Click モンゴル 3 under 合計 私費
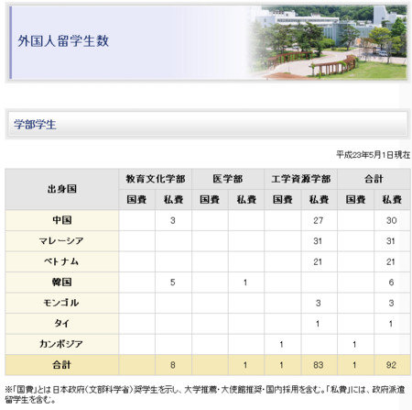 click(391, 304)
